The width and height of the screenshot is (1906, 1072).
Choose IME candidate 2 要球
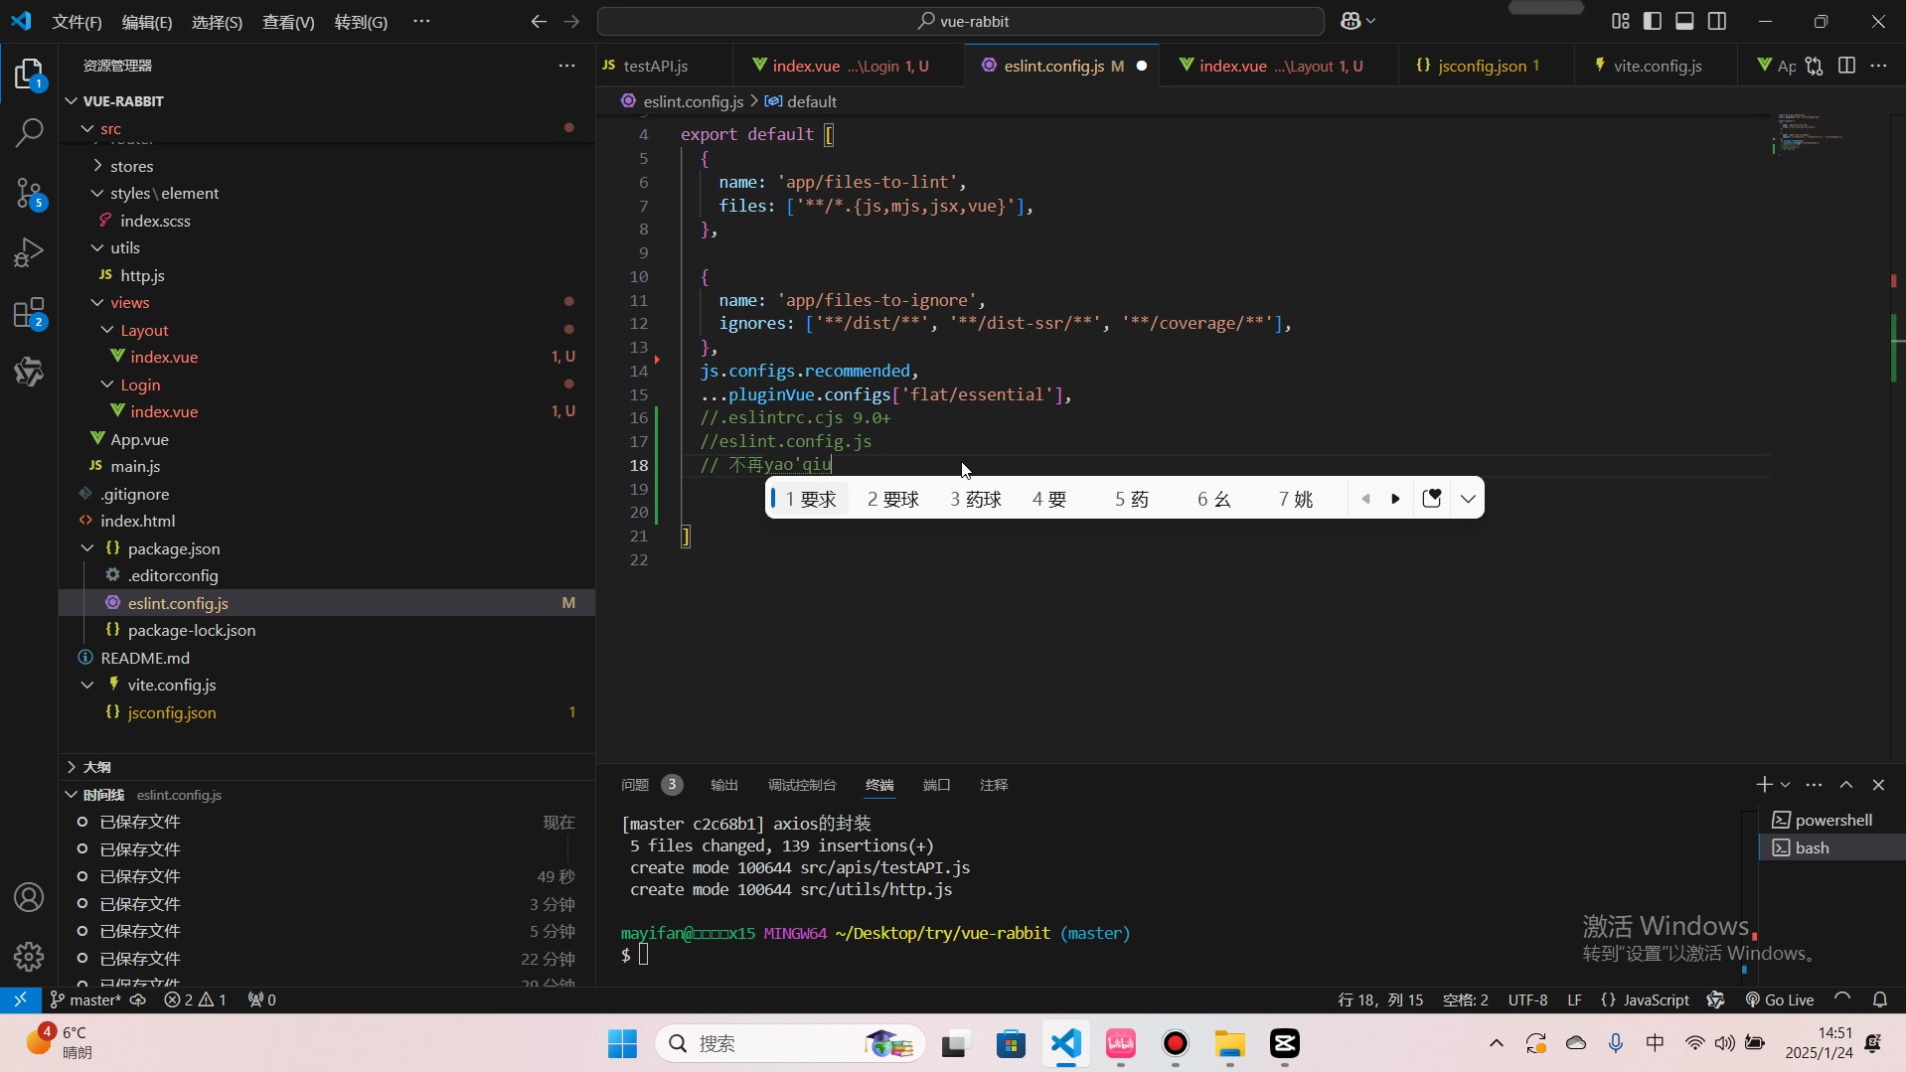pos(892,499)
